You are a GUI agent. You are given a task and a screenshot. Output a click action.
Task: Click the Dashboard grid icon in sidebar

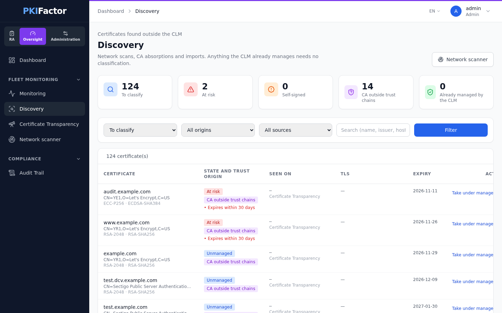pyautogui.click(x=12, y=60)
